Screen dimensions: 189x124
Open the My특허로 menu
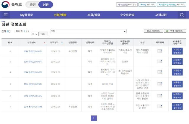pos(27,15)
